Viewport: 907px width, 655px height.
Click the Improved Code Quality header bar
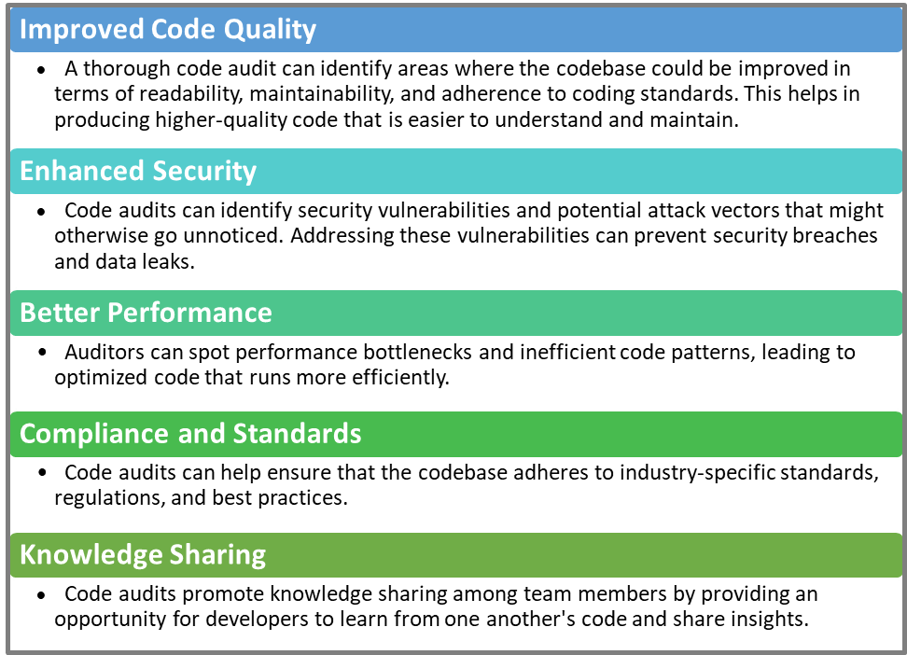click(x=453, y=29)
